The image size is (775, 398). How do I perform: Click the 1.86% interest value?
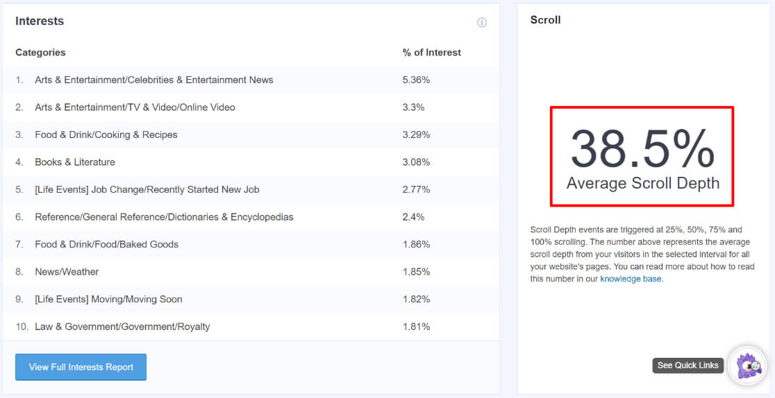(416, 245)
